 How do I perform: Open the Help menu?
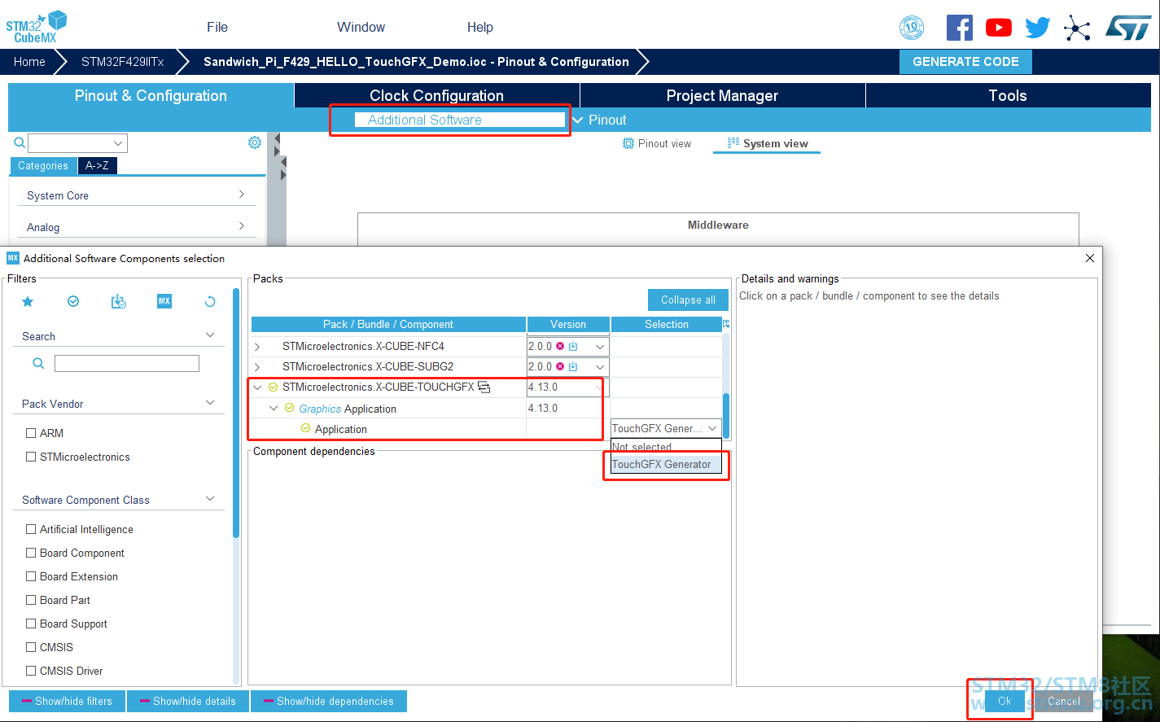coord(480,27)
